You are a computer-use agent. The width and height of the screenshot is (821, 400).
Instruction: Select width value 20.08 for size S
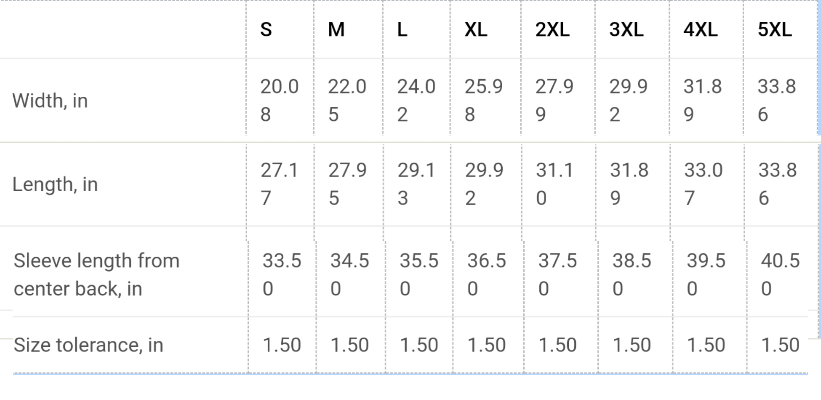279,100
